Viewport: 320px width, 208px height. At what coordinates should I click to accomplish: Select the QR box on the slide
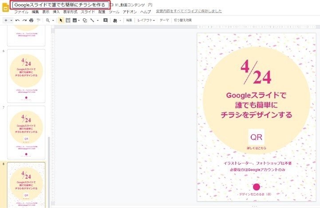pyautogui.click(x=257, y=137)
